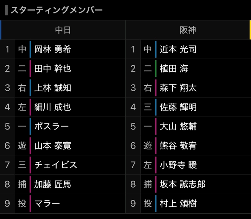
Task: Open チェイビス player details
Action: (x=56, y=165)
